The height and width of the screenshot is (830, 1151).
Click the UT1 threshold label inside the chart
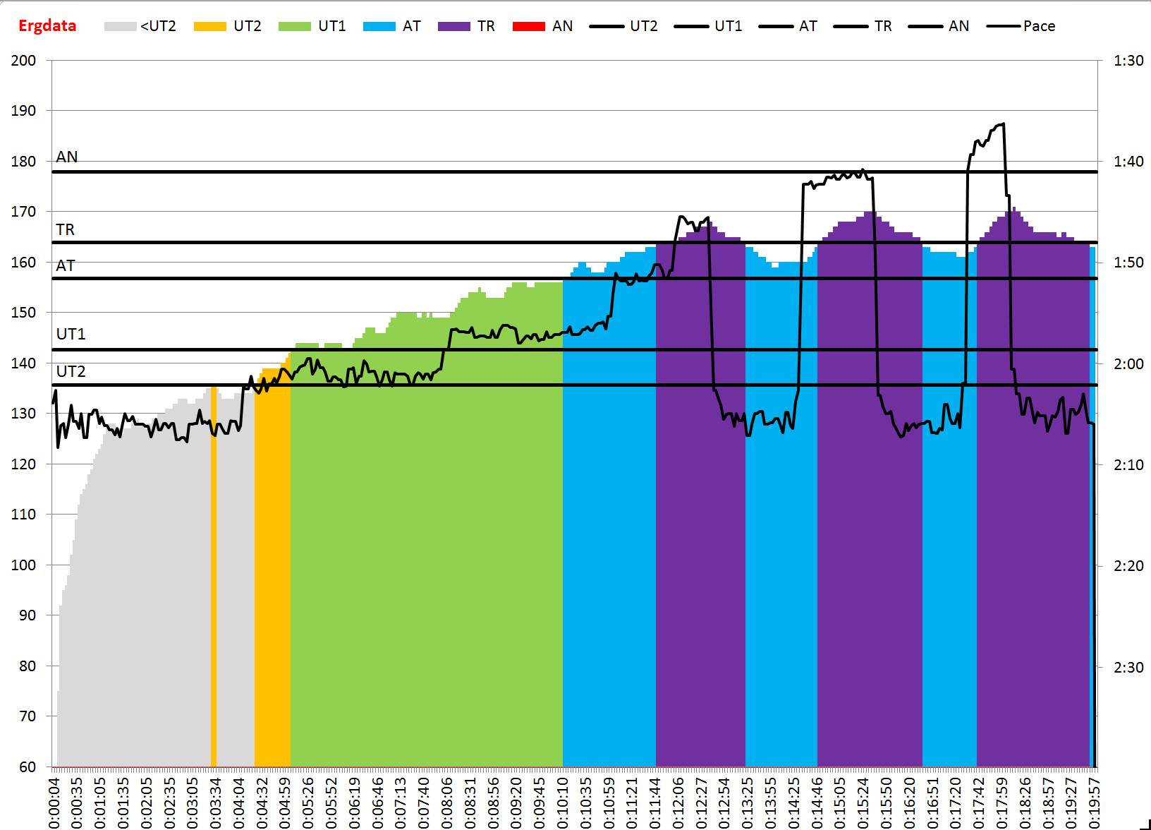pos(71,335)
